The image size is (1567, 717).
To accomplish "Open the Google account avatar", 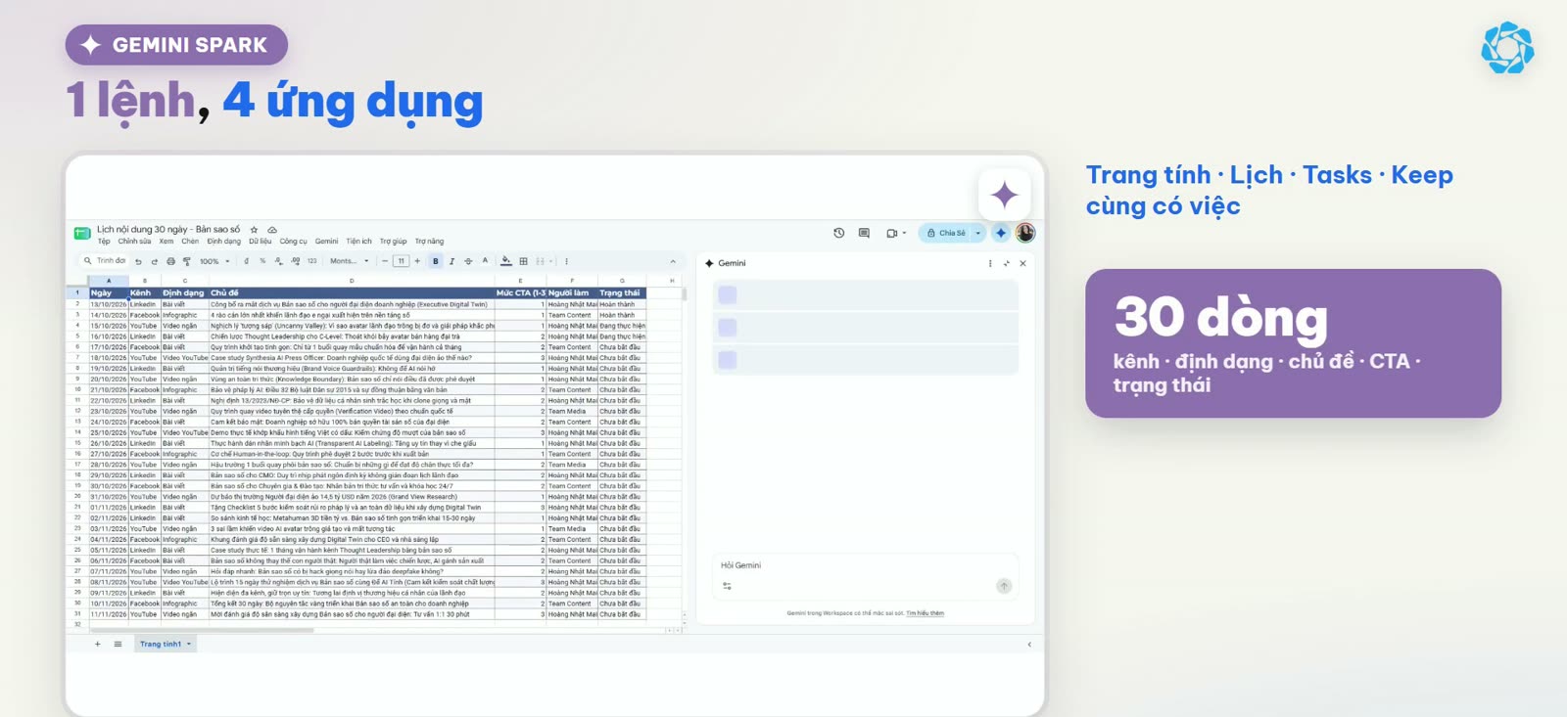I will (1025, 233).
